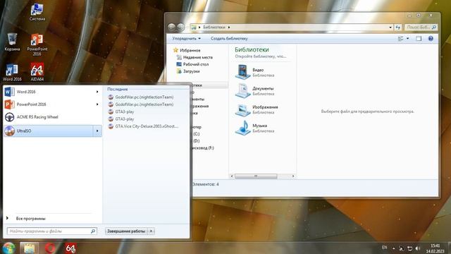Open shutdown options arrow

click(x=151, y=231)
